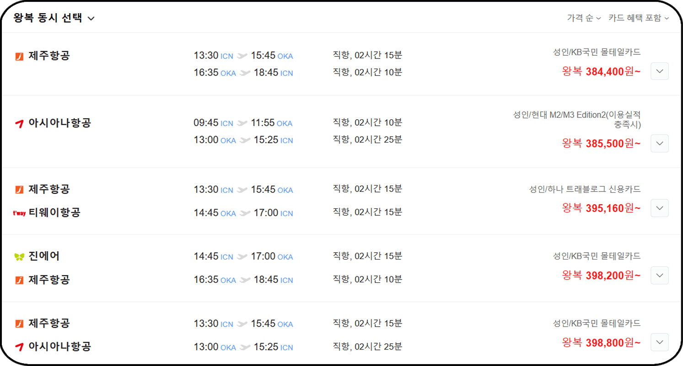This screenshot has height=366, width=683.
Task: Expand the Asiana 385,500원 flight details chevron
Action: click(659, 143)
